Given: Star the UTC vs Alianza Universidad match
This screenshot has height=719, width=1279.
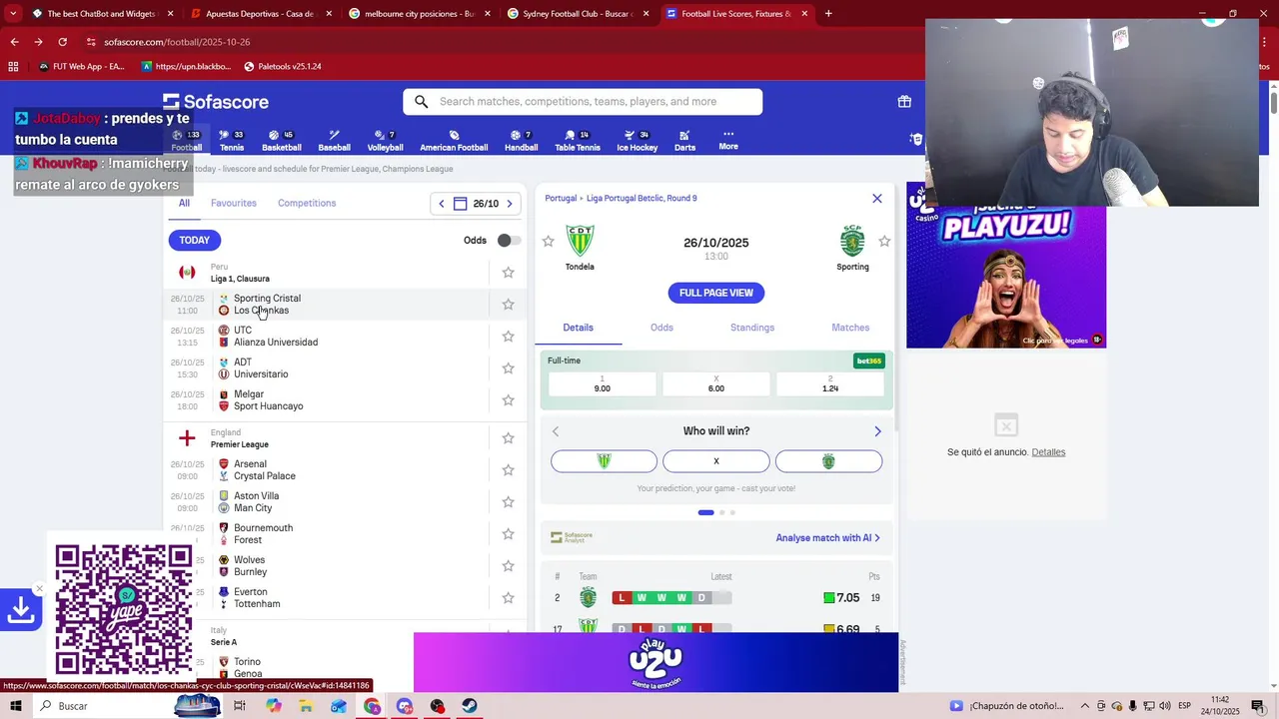Looking at the screenshot, I should click(x=508, y=337).
